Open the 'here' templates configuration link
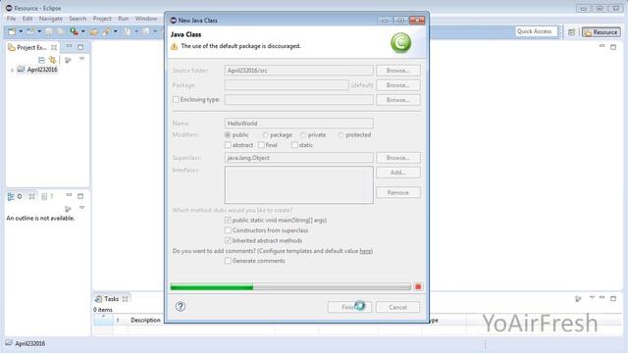 pyautogui.click(x=365, y=251)
